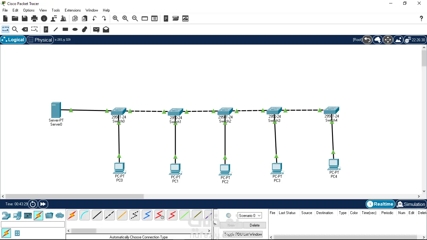Image resolution: width=427 pixels, height=240 pixels.
Task: Open the Scenario 0 dropdown
Action: click(x=249, y=216)
